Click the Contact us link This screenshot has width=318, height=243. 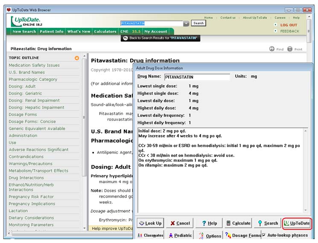pos(228,18)
